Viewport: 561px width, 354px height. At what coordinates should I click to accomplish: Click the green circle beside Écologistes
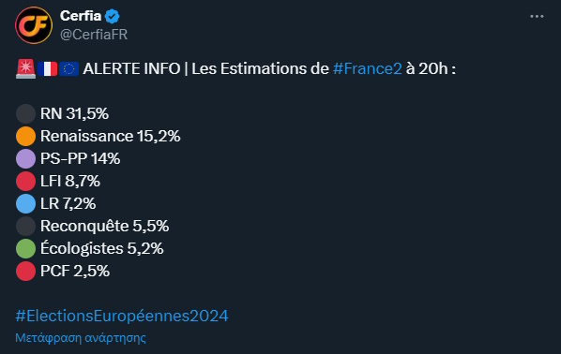pyautogui.click(x=25, y=248)
